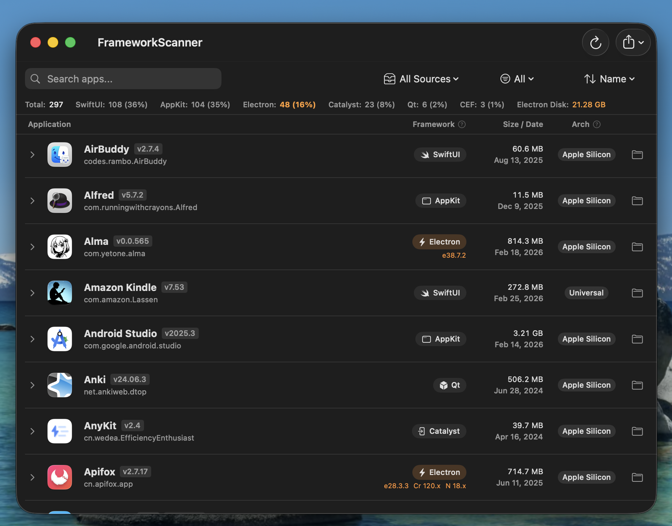Reveal Alma in Finder folder icon
Image resolution: width=672 pixels, height=526 pixels.
(x=637, y=247)
